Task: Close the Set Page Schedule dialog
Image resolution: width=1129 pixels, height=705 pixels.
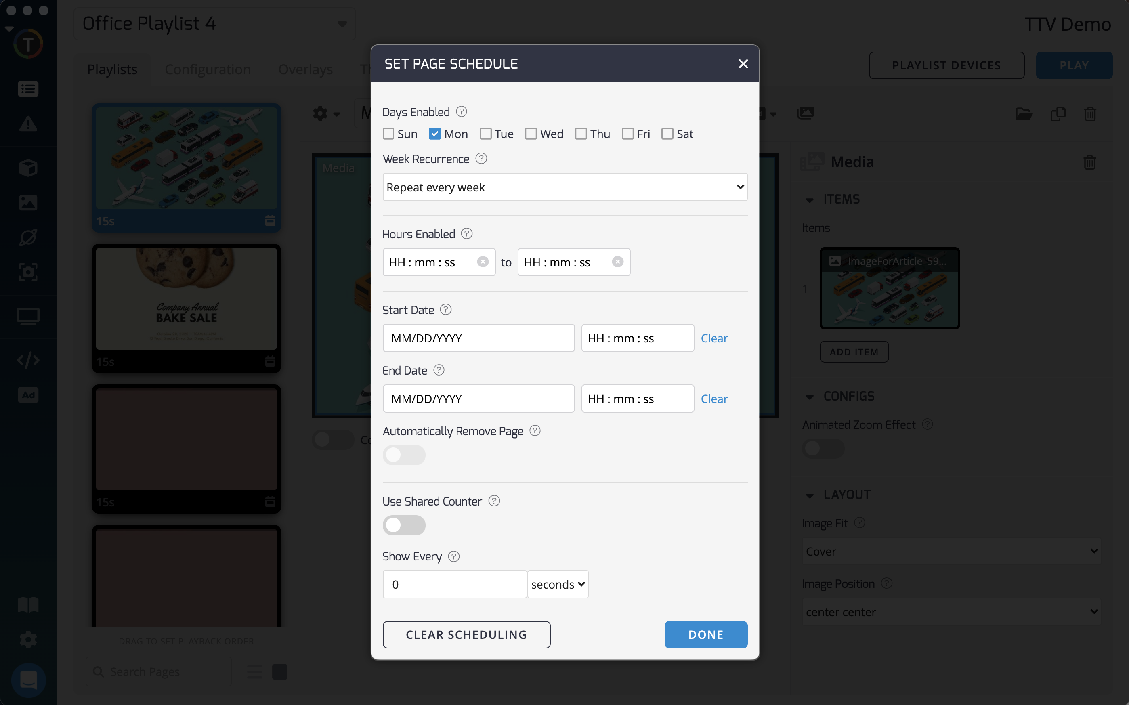Action: click(x=743, y=64)
